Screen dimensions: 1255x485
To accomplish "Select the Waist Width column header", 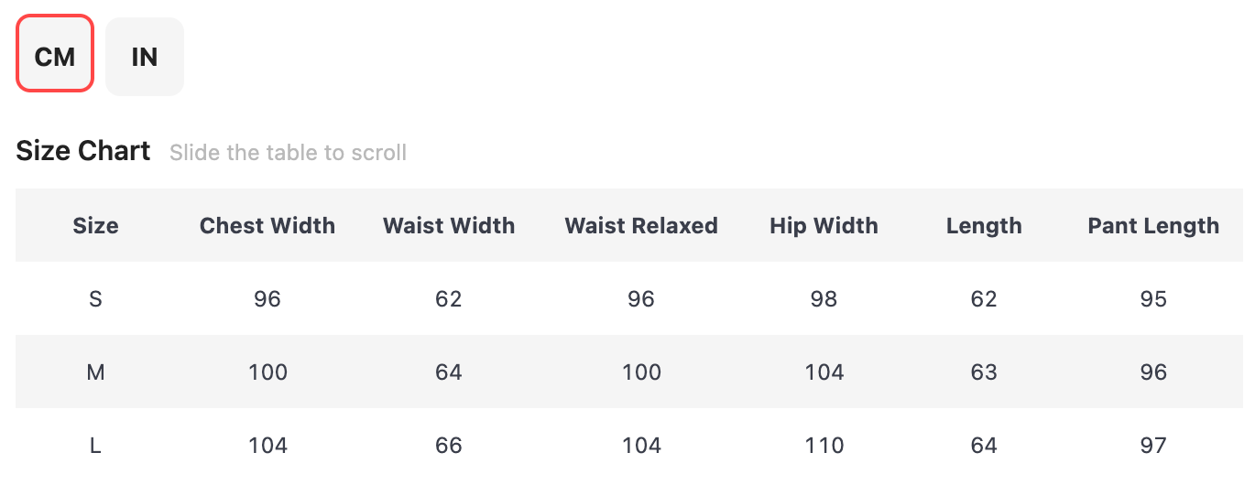I will tap(449, 226).
